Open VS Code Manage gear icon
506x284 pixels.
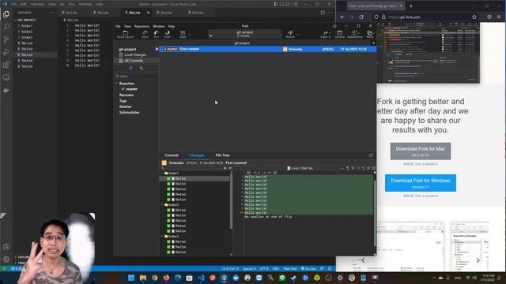click(x=6, y=260)
